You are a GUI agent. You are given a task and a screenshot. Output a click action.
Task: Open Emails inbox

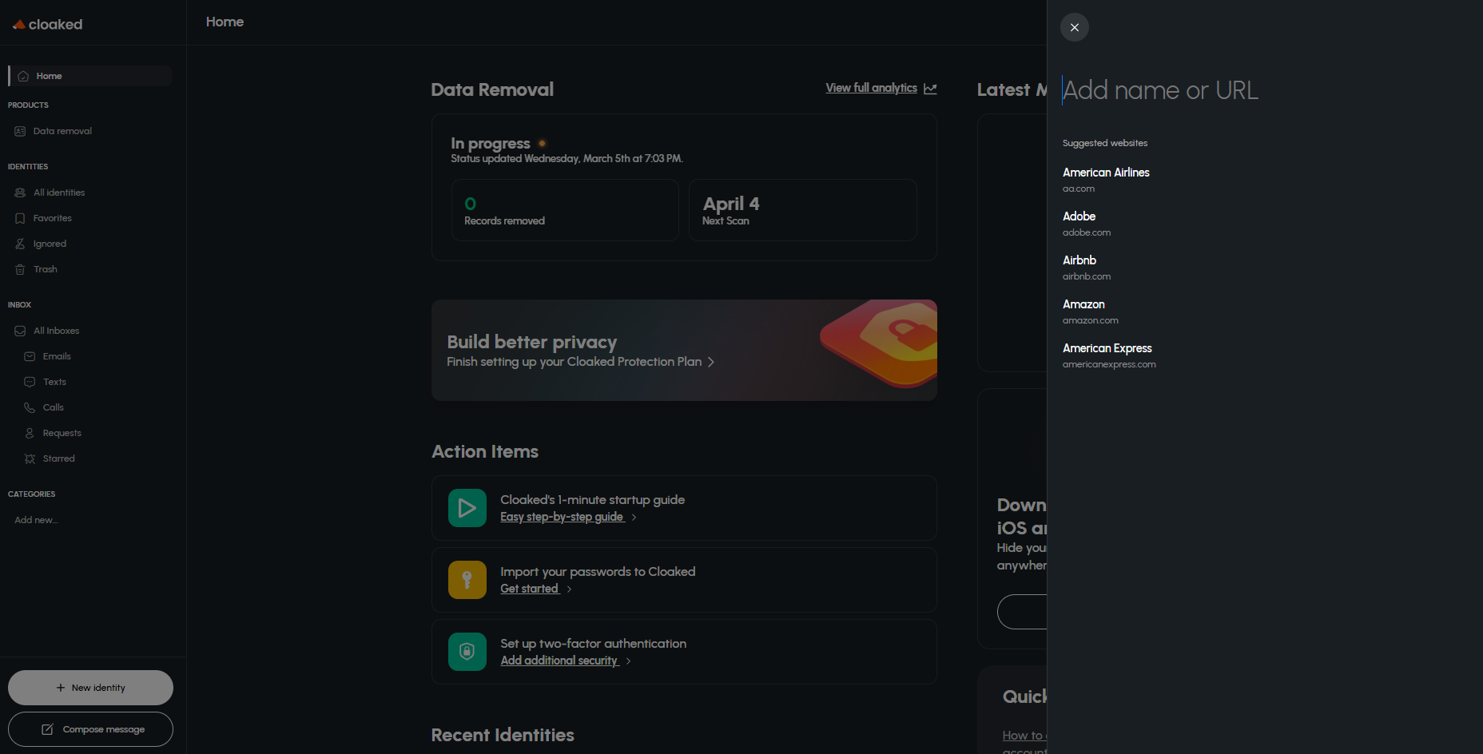pos(57,356)
